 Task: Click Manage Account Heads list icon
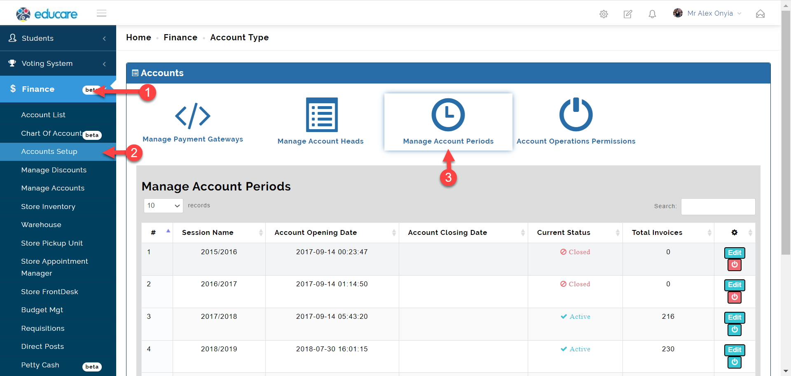(x=322, y=115)
